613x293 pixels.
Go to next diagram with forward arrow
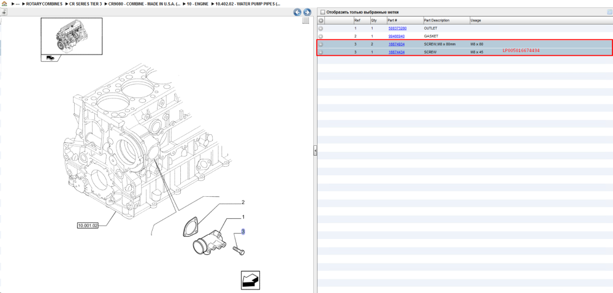point(307,12)
